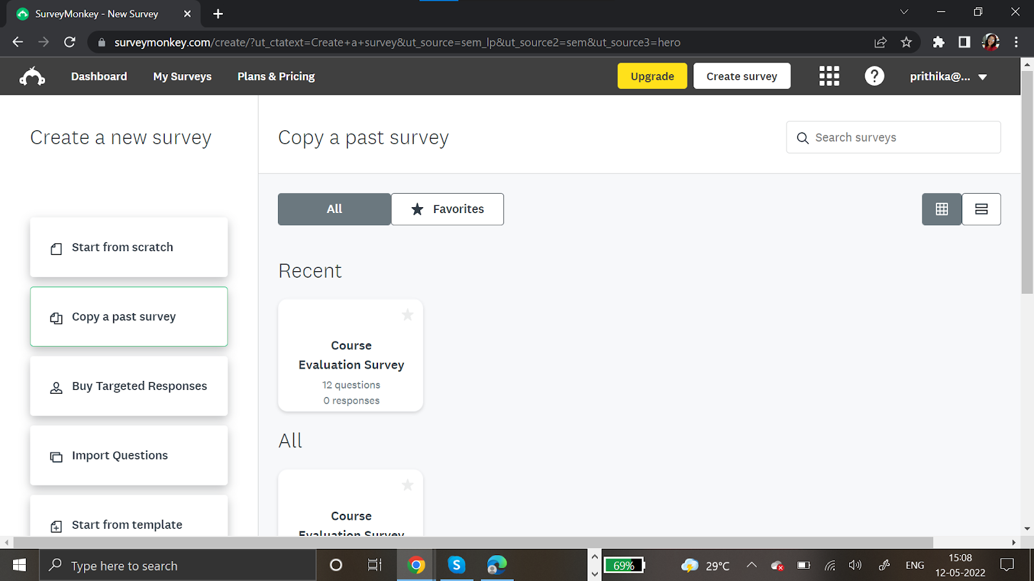The width and height of the screenshot is (1034, 581).
Task: Open Chrome from the taskbar
Action: coord(416,566)
